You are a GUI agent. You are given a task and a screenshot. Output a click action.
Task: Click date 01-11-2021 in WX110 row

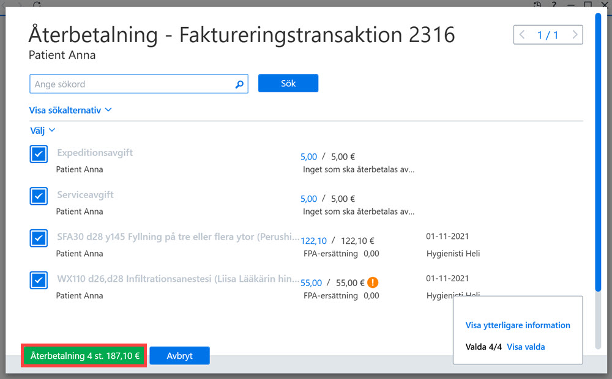click(447, 278)
